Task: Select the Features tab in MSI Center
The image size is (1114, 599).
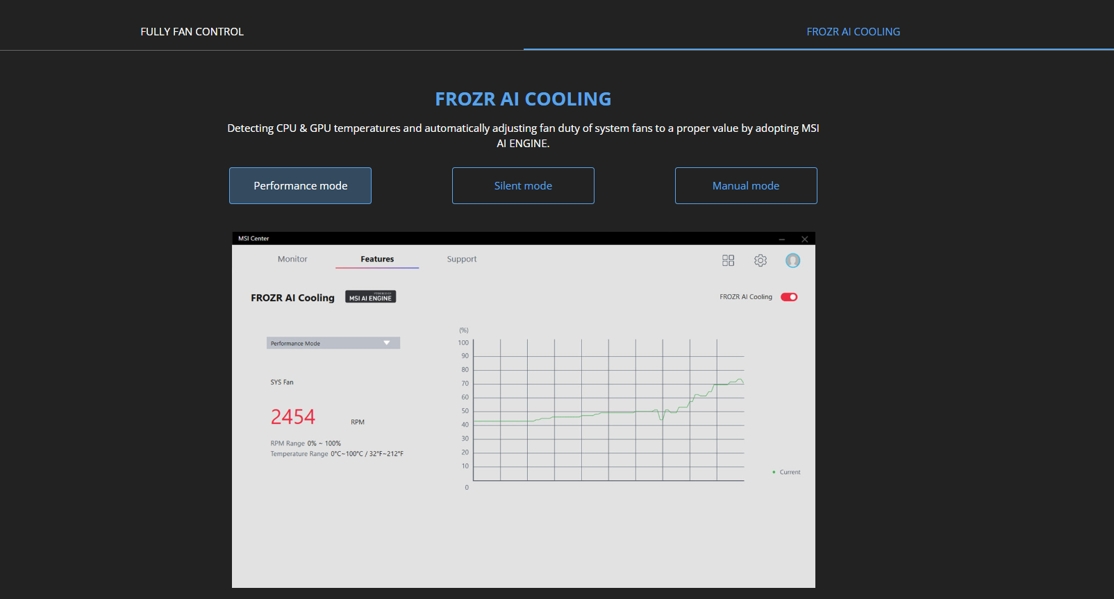Action: 377,259
